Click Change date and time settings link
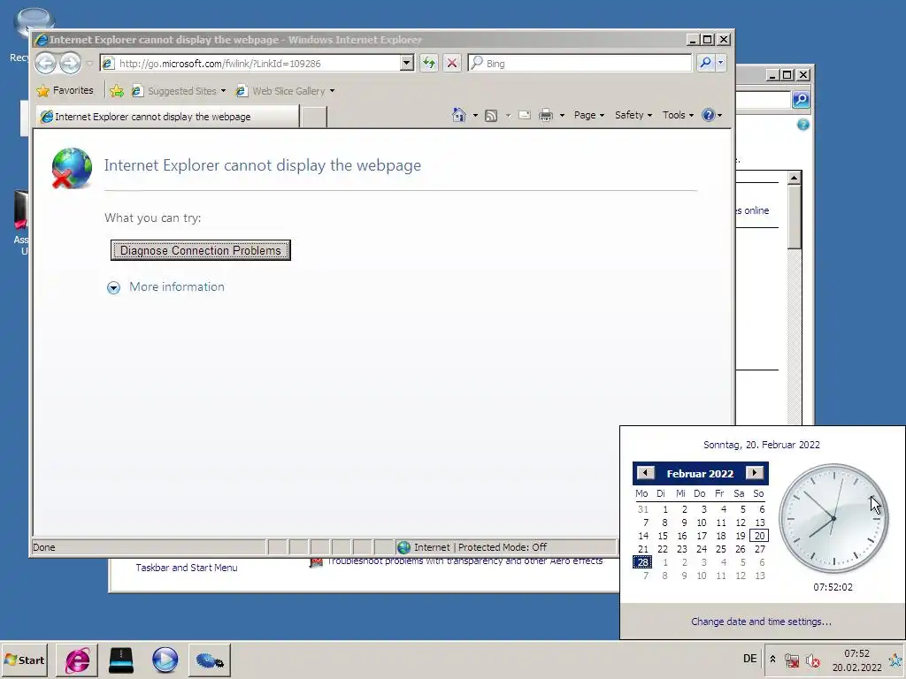The height and width of the screenshot is (679, 906). pyautogui.click(x=761, y=622)
